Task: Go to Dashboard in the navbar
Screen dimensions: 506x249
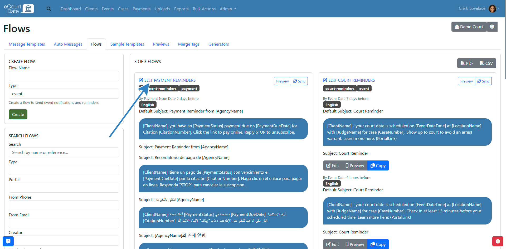Action: point(71,9)
